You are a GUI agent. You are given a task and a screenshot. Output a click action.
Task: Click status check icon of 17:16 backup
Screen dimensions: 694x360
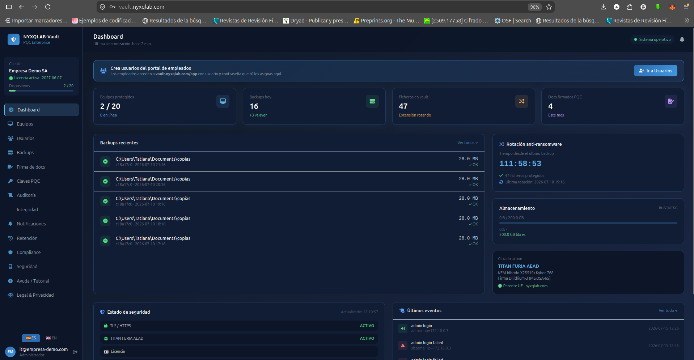105,241
